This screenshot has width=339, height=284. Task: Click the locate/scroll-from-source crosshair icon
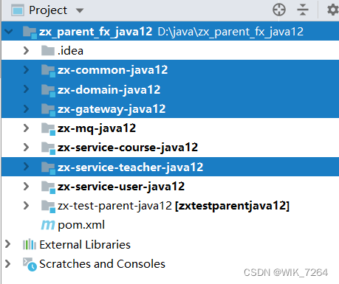(279, 10)
